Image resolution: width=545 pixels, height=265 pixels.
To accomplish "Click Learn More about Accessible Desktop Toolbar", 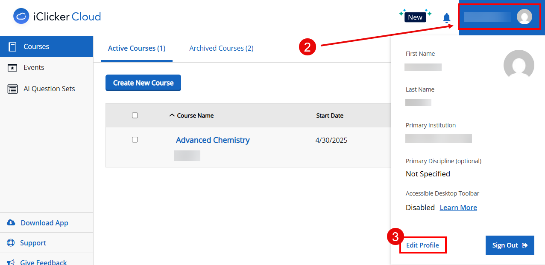I will [x=458, y=207].
